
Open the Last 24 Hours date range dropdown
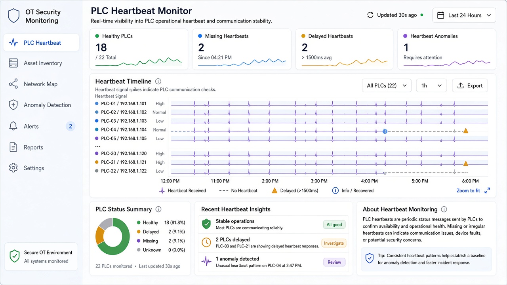464,15
